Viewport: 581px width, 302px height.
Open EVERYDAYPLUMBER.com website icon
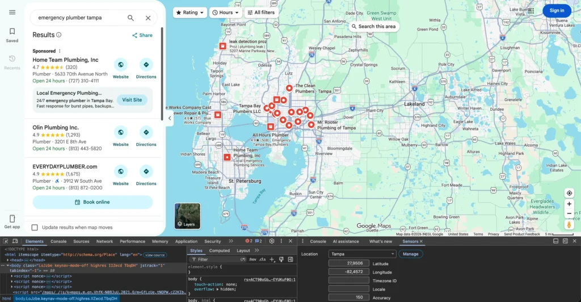(x=120, y=171)
